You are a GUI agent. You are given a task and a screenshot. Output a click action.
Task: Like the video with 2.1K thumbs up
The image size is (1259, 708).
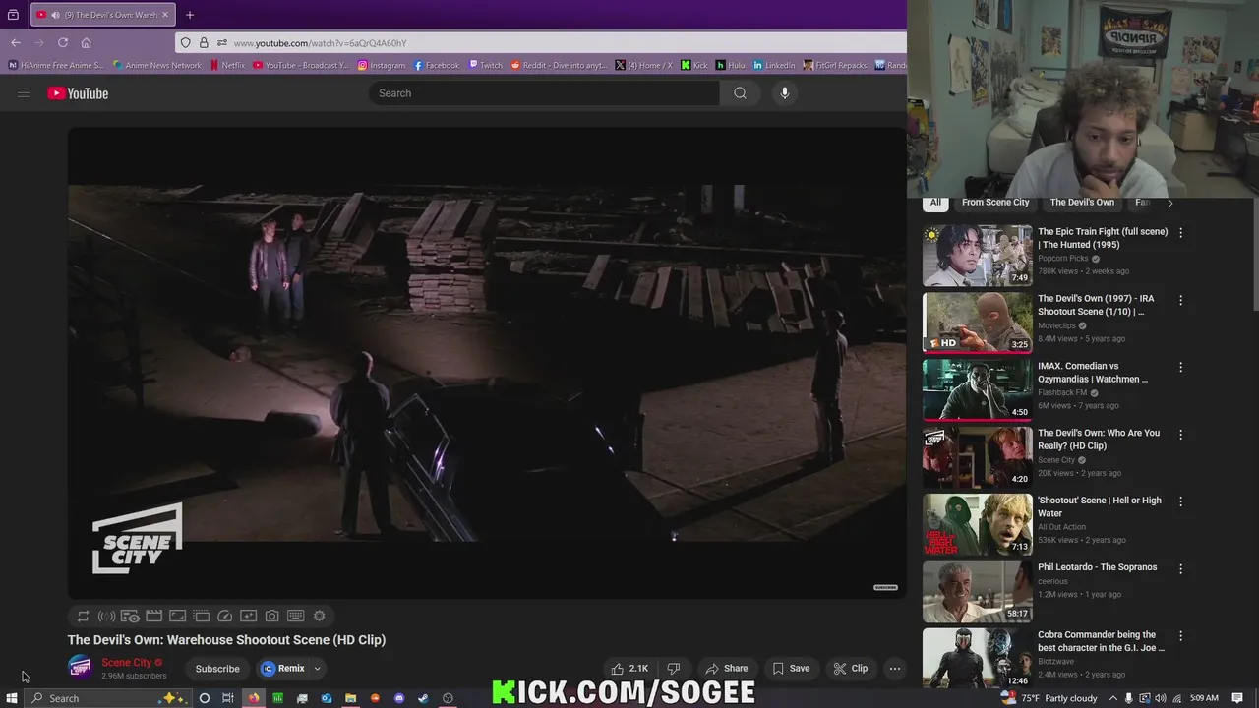(x=629, y=669)
